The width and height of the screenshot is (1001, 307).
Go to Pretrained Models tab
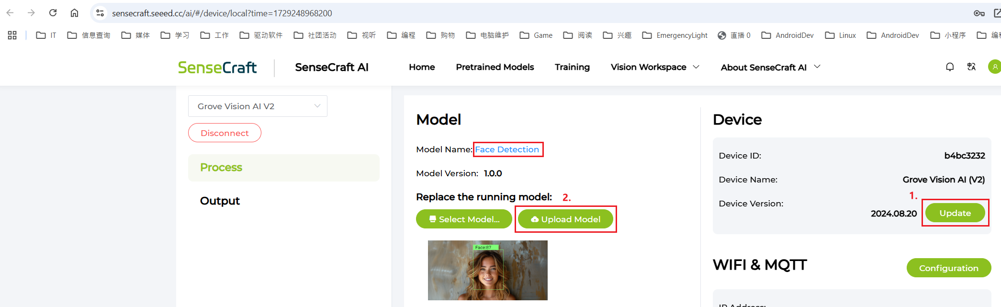(495, 67)
